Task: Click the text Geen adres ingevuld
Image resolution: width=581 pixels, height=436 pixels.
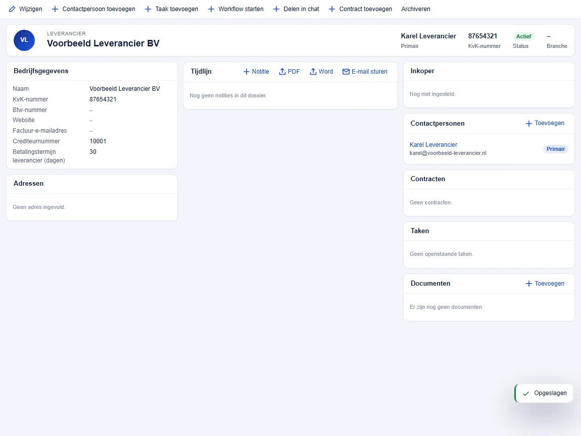Action: [39, 207]
